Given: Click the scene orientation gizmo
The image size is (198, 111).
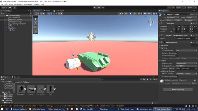Looking at the screenshot, I should point(150,23).
